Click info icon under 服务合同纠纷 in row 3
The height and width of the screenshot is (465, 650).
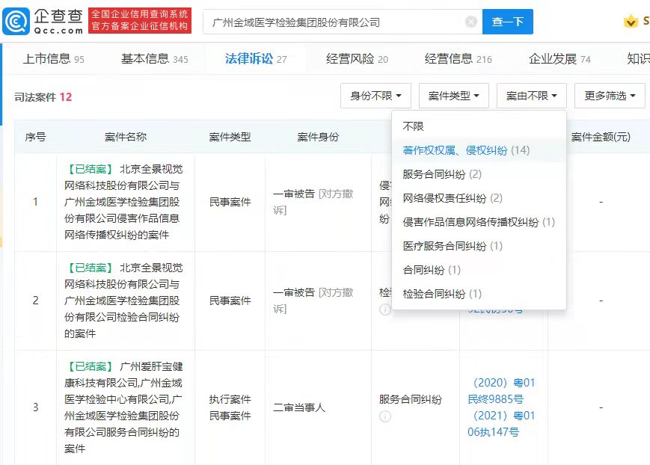[385, 416]
